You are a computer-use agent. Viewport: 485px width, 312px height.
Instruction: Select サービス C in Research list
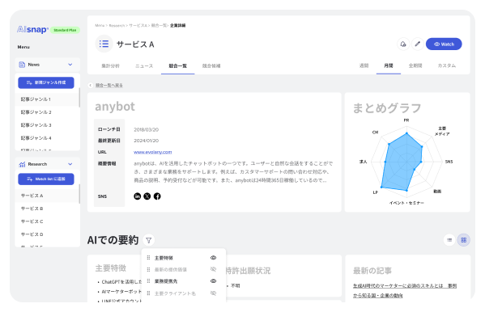47,221
